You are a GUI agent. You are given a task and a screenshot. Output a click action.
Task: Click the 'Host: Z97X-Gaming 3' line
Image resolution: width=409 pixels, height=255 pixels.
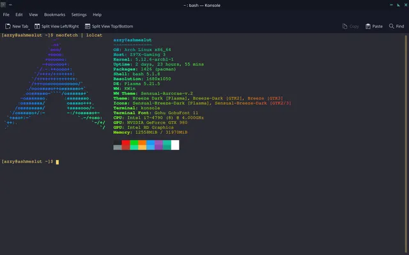click(139, 55)
